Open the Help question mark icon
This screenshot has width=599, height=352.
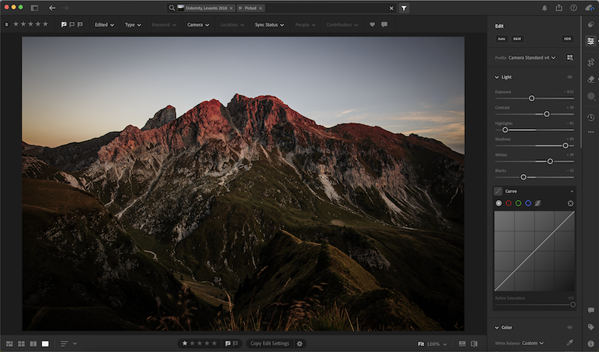(x=574, y=8)
